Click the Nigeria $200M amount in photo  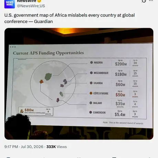(121, 64)
